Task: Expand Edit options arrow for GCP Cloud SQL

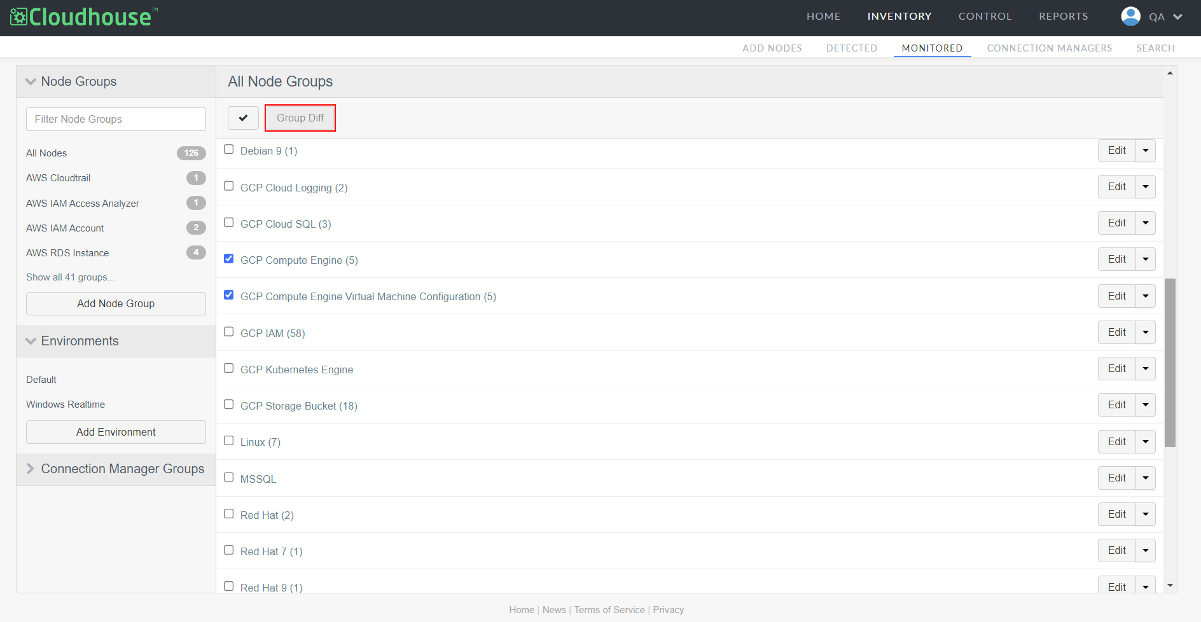Action: point(1146,223)
